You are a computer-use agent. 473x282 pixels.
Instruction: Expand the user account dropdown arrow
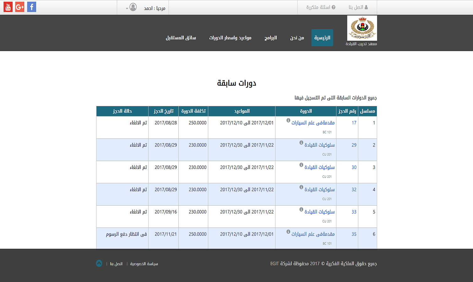pos(127,8)
